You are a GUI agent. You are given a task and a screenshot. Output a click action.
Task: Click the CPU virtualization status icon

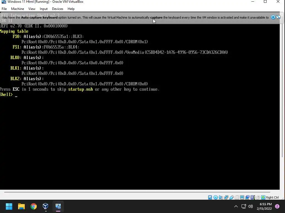253,197
